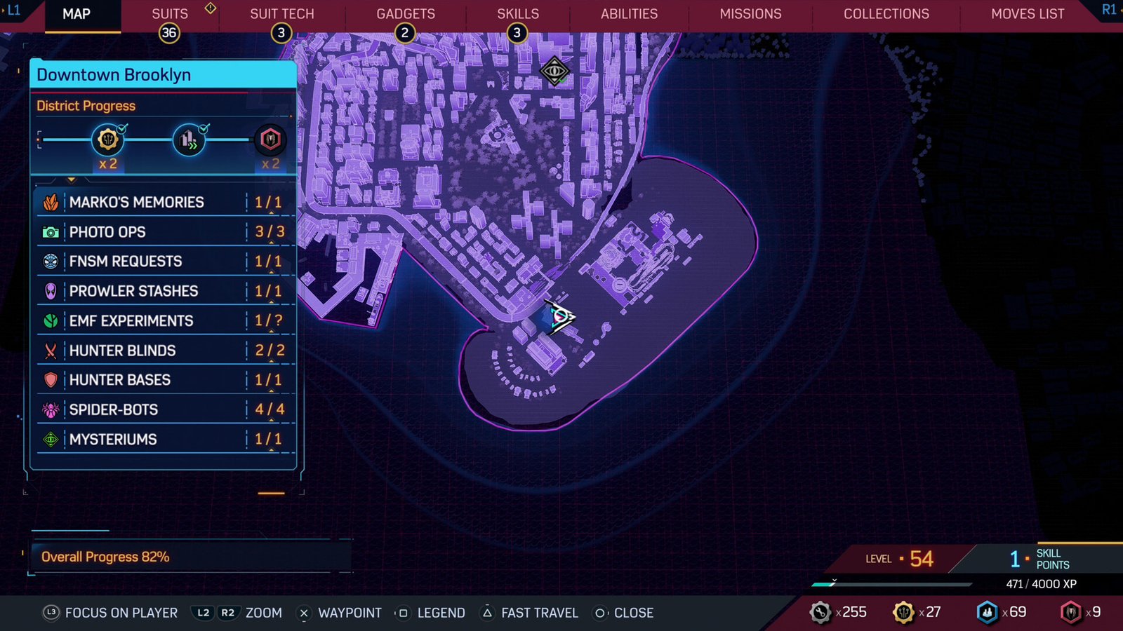Click the Hunter Bases shield icon

(51, 380)
